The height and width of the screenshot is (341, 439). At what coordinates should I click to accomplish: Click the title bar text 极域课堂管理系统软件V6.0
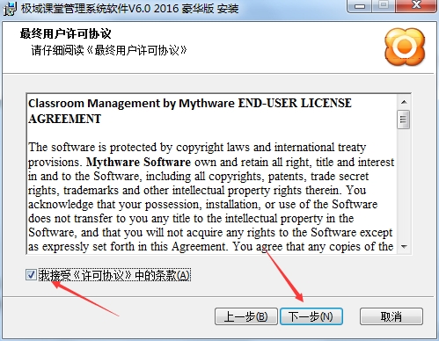pyautogui.click(x=85, y=9)
